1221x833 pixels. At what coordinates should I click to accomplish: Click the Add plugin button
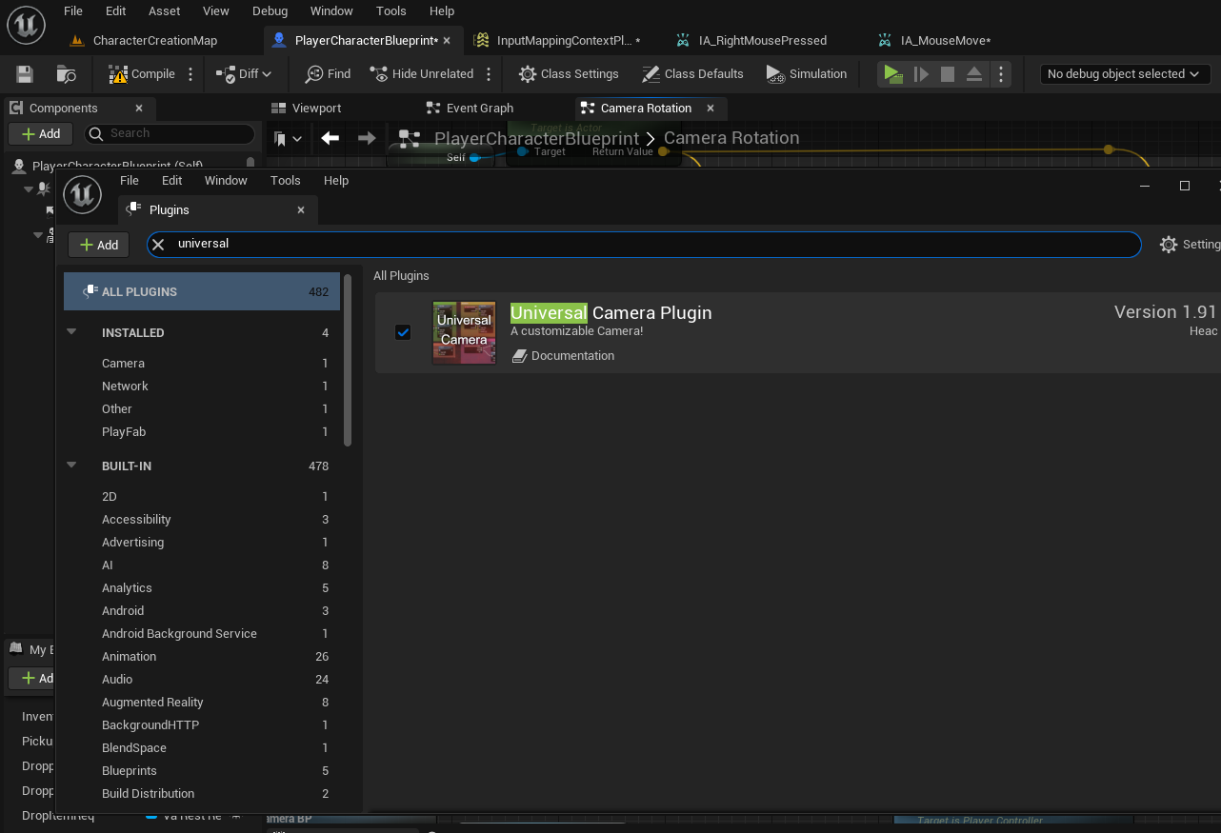99,245
